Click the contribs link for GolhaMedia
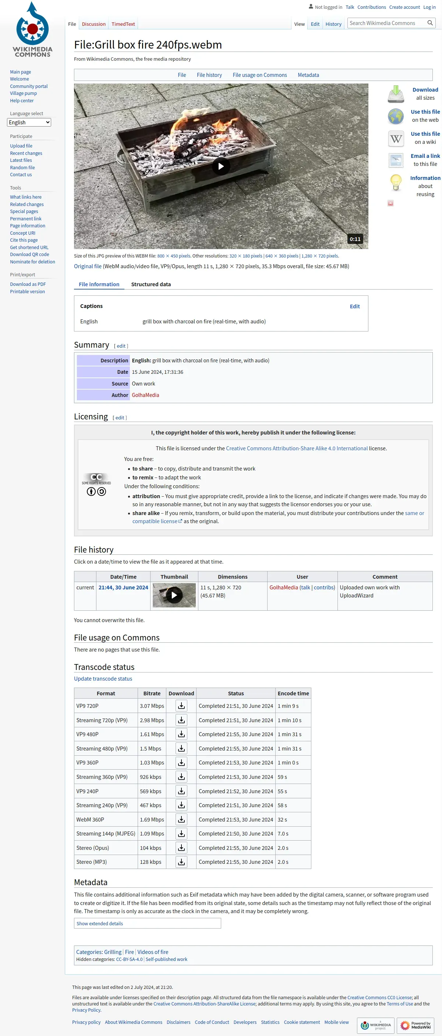Screen dimensions: 442x1036 [323, 588]
